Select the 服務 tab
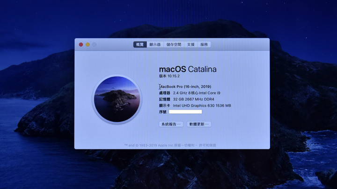The image size is (337, 189). tap(204, 45)
